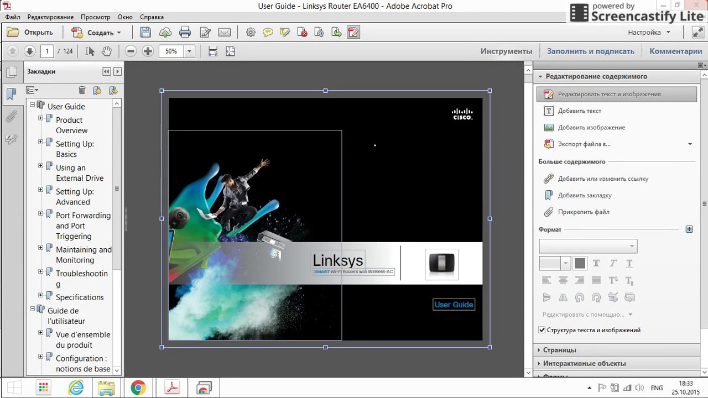This screenshot has width=708, height=398.
Task: Delete selected bookmark with trash icon
Action: 82,90
